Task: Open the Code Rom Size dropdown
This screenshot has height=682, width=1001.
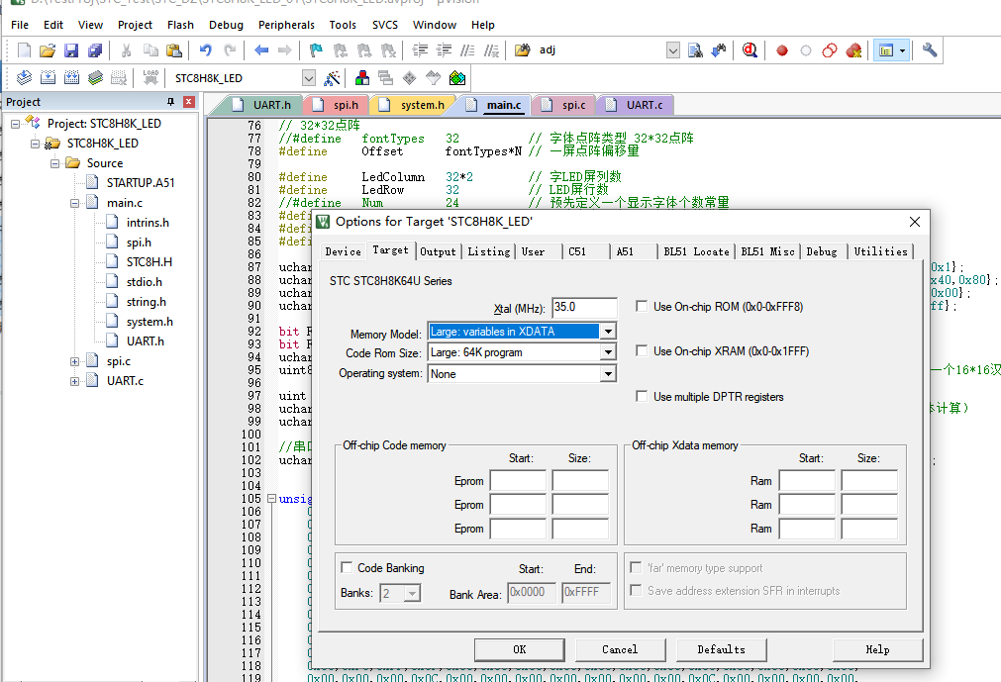Action: click(608, 352)
